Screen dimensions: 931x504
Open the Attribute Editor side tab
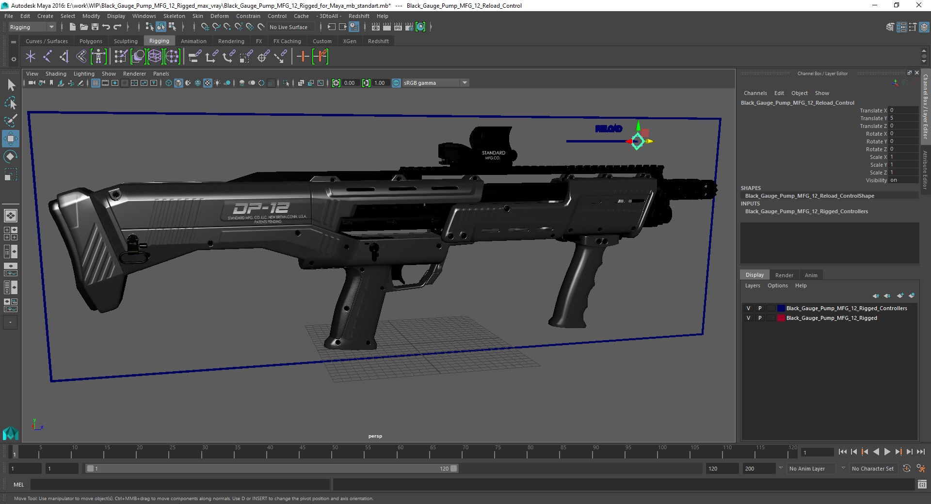(x=925, y=170)
